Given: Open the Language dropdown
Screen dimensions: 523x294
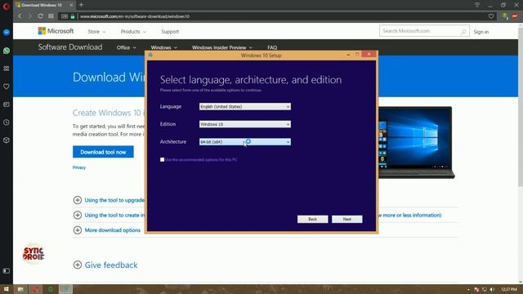Looking at the screenshot, I should coord(245,107).
